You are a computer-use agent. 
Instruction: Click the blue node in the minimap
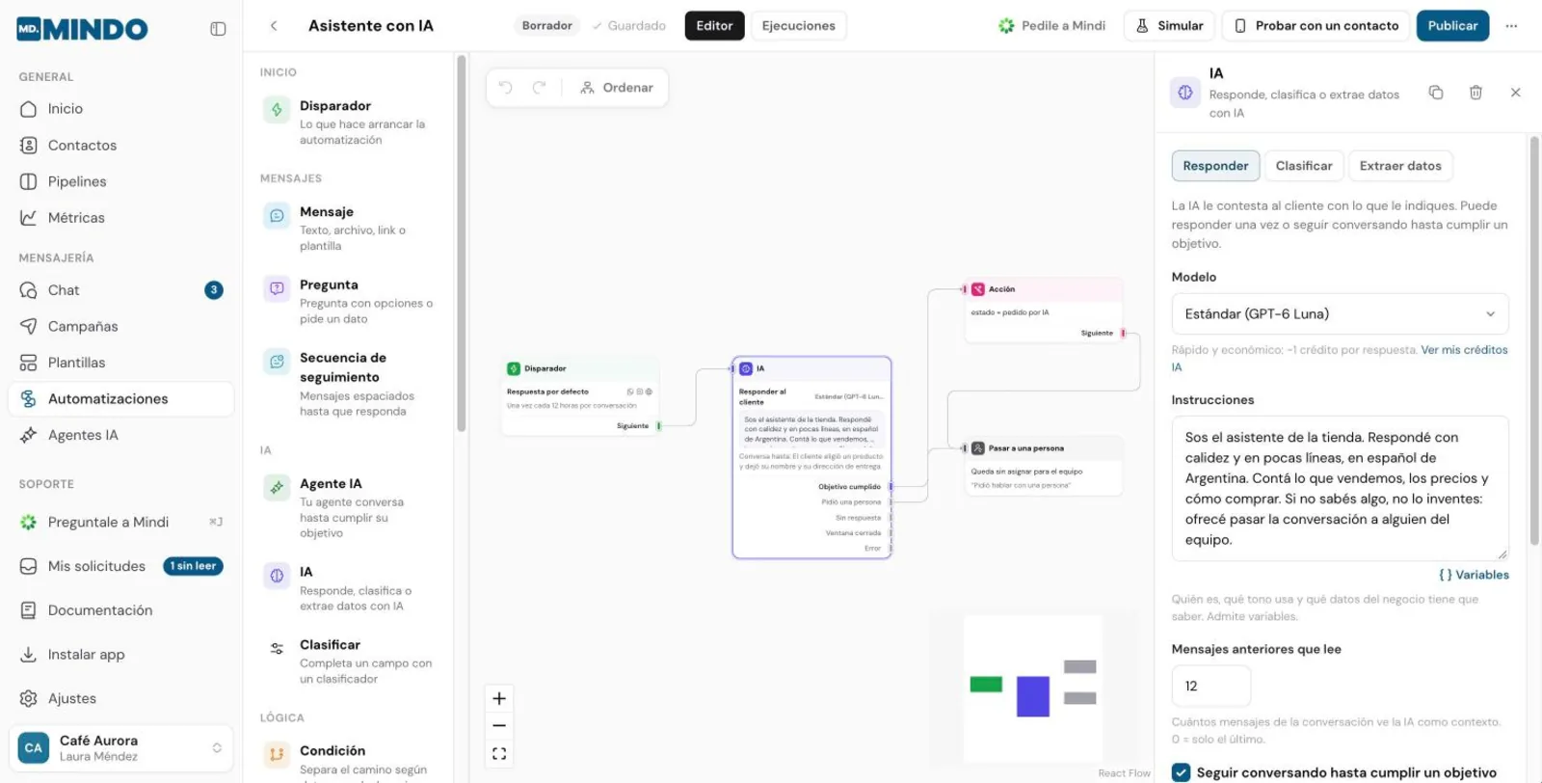(1033, 696)
